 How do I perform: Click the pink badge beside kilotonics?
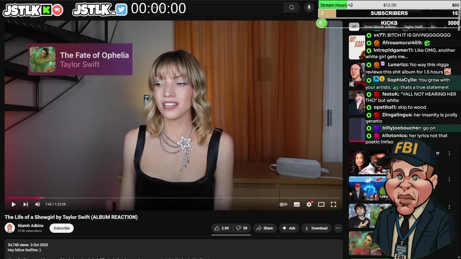coord(377,136)
